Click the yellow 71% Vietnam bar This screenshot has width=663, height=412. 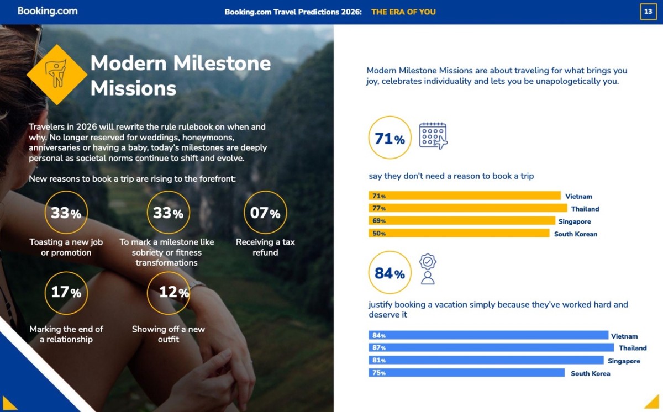click(465, 196)
